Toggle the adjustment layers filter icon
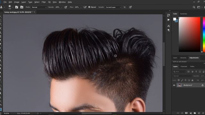 tap(192, 72)
